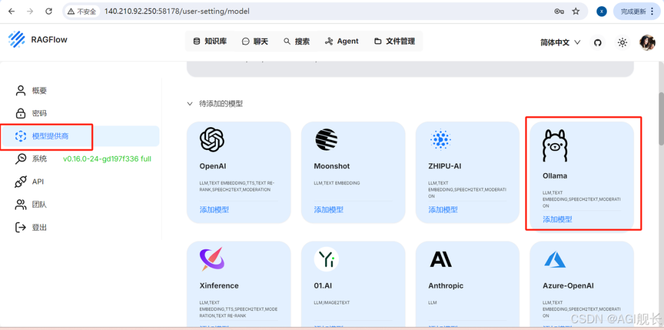
Task: Click 添加模型 under Ollama
Action: [x=557, y=219]
